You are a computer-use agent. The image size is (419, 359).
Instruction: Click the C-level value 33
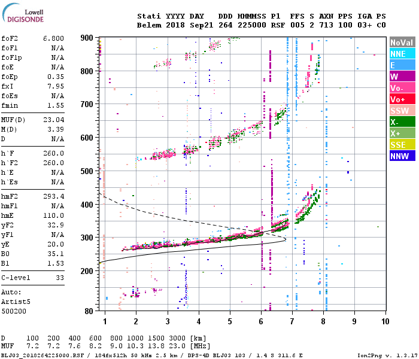[60, 278]
